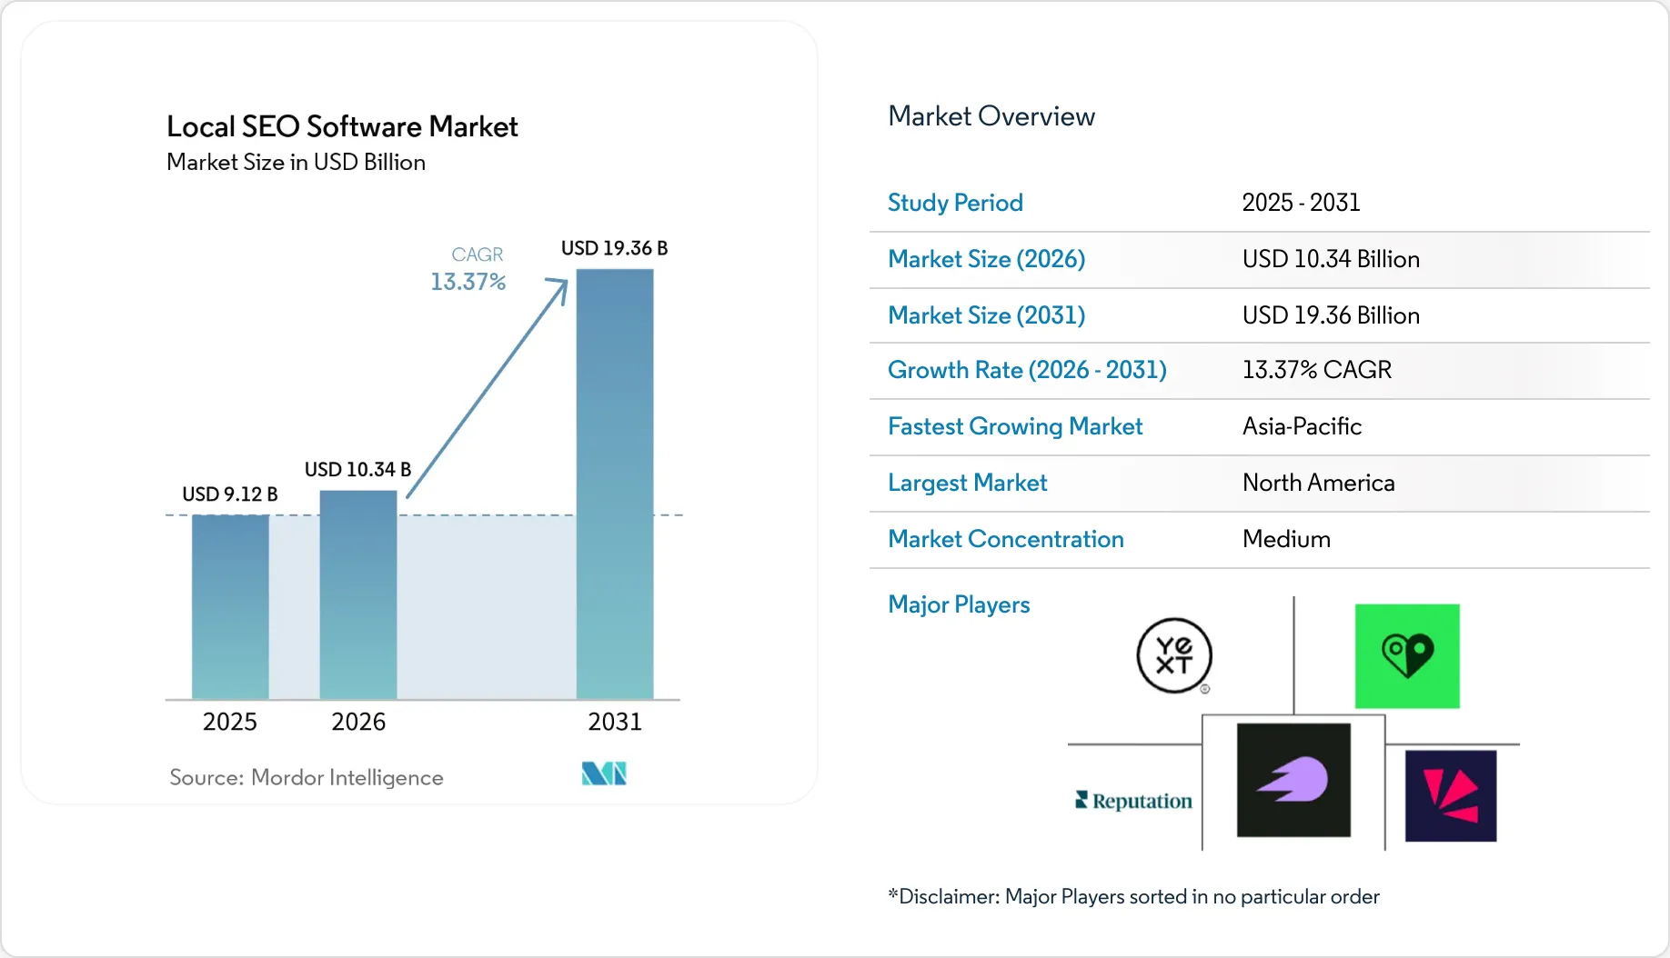Click the Largest Market label

click(968, 483)
